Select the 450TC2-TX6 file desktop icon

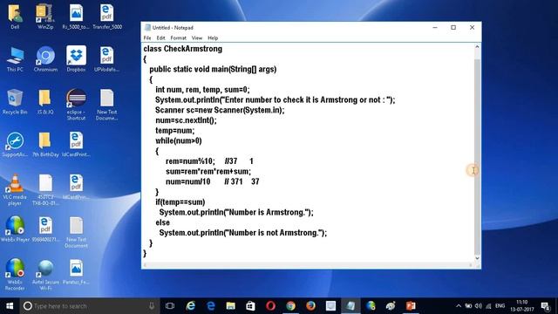click(45, 190)
